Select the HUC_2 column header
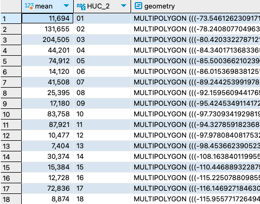 click(102, 6)
